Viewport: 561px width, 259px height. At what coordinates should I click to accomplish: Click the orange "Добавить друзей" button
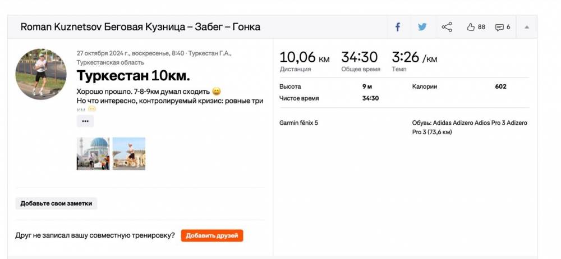pos(212,235)
